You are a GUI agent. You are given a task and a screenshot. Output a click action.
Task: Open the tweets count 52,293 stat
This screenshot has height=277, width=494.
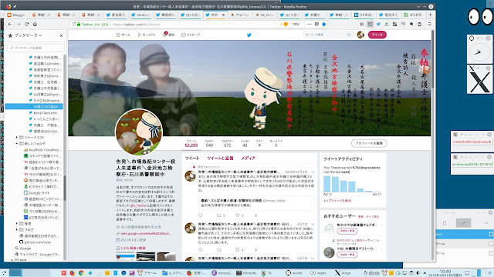click(x=191, y=144)
